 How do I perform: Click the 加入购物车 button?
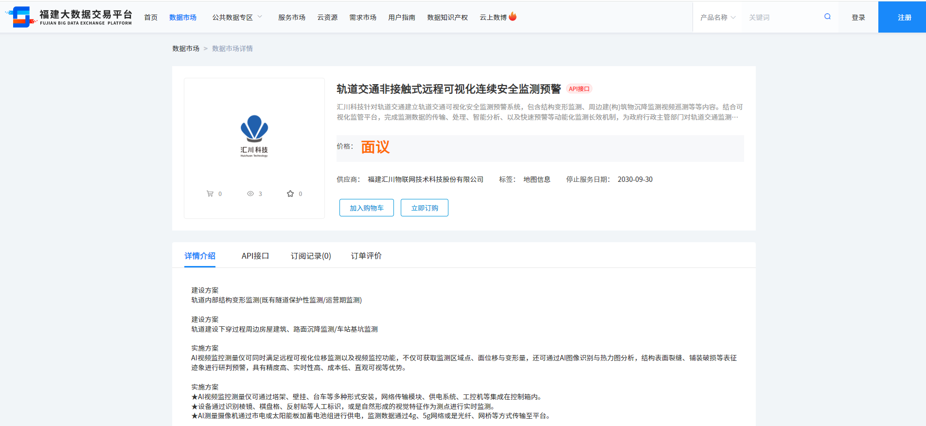[367, 208]
